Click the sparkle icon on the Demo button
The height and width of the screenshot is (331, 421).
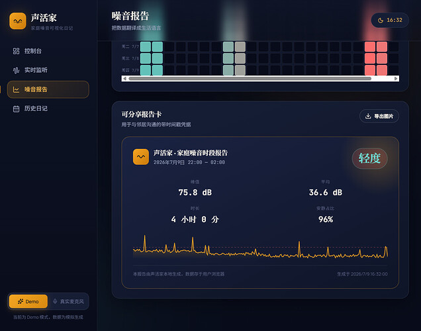click(x=21, y=301)
